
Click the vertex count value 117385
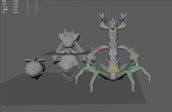[15, 1]
